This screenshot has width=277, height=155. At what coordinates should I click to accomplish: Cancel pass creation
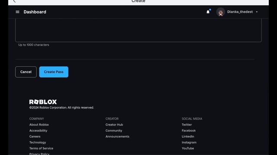pos(26,72)
